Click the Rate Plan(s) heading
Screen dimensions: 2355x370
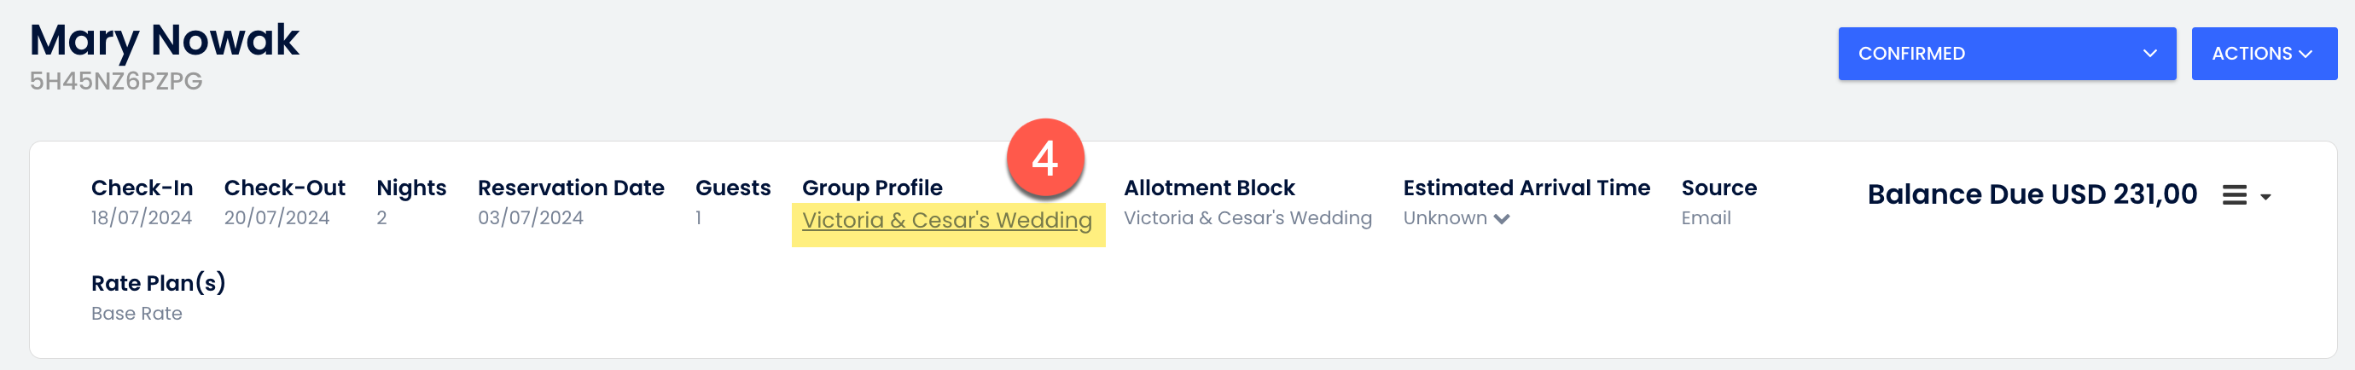tap(158, 283)
